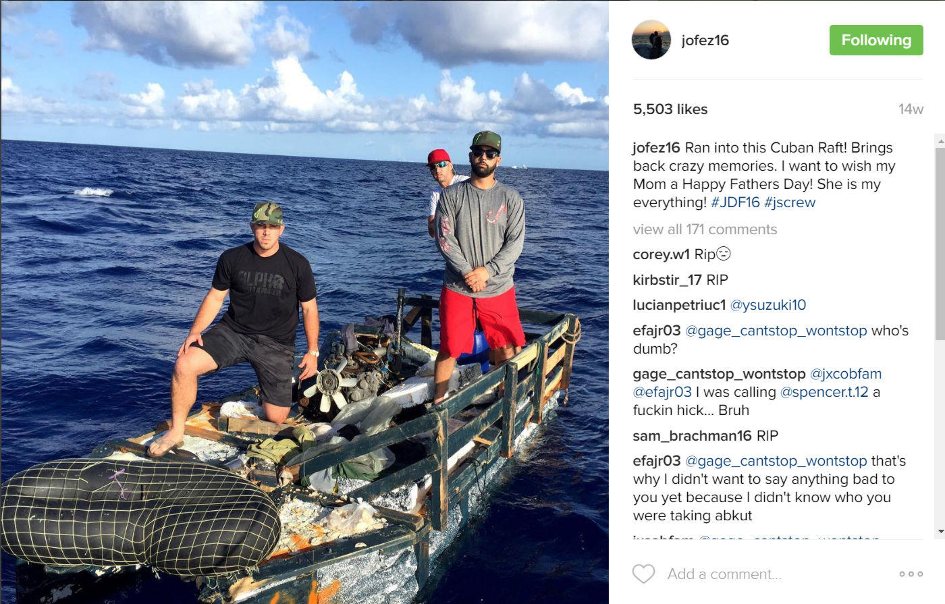Open the #jscrew hashtag link
The width and height of the screenshot is (945, 604).
(790, 202)
